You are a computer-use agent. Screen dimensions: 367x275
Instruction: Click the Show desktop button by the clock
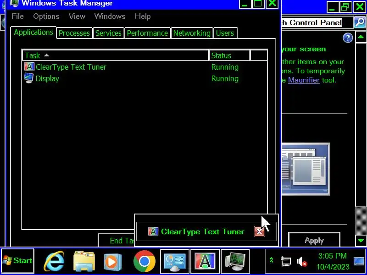point(359,261)
